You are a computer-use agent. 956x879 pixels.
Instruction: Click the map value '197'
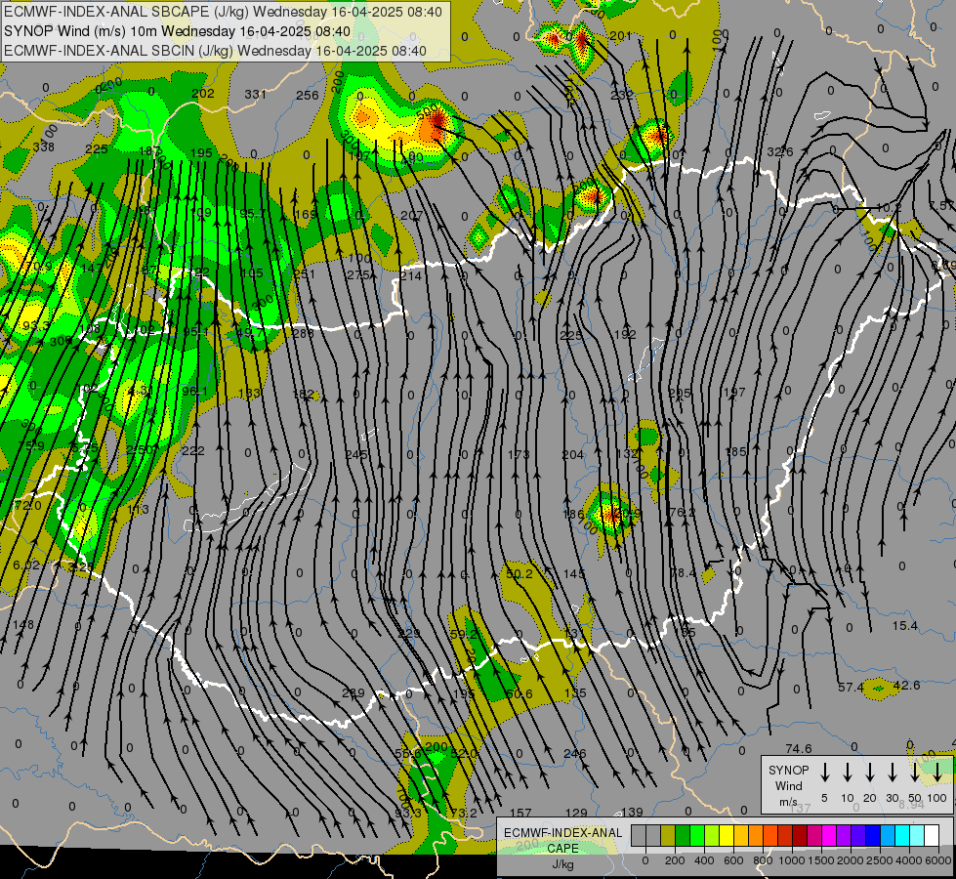point(734,393)
